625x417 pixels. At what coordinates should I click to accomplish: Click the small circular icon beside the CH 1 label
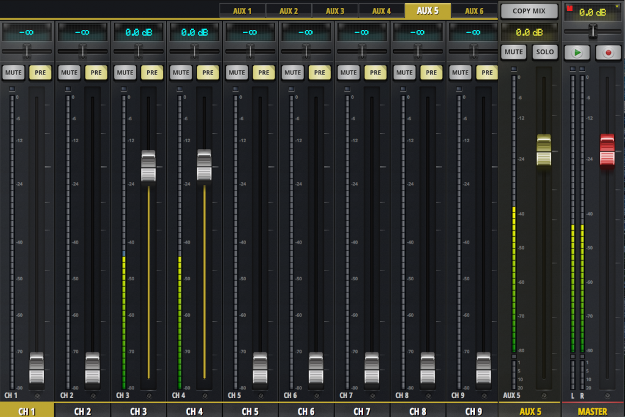click(37, 396)
